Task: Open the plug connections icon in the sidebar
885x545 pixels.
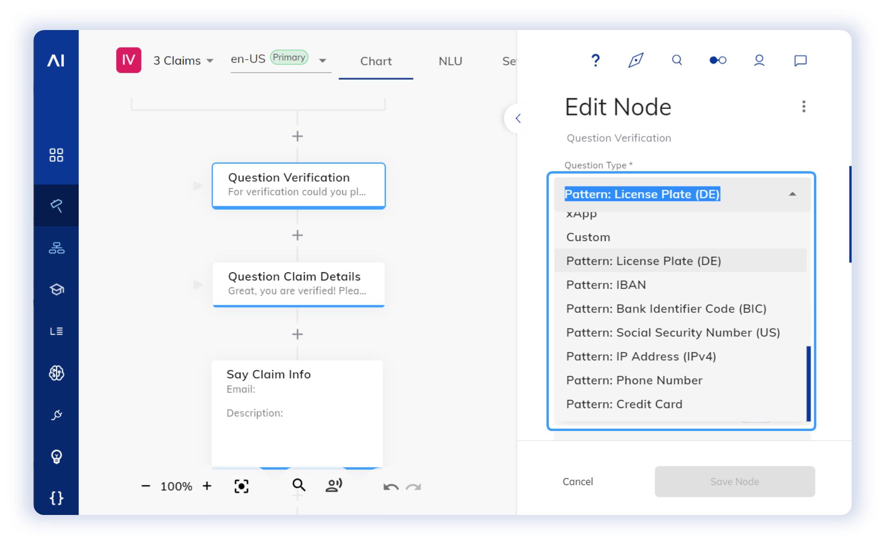Action: [x=56, y=415]
